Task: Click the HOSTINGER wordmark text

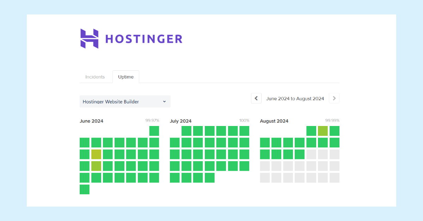Action: (144, 39)
